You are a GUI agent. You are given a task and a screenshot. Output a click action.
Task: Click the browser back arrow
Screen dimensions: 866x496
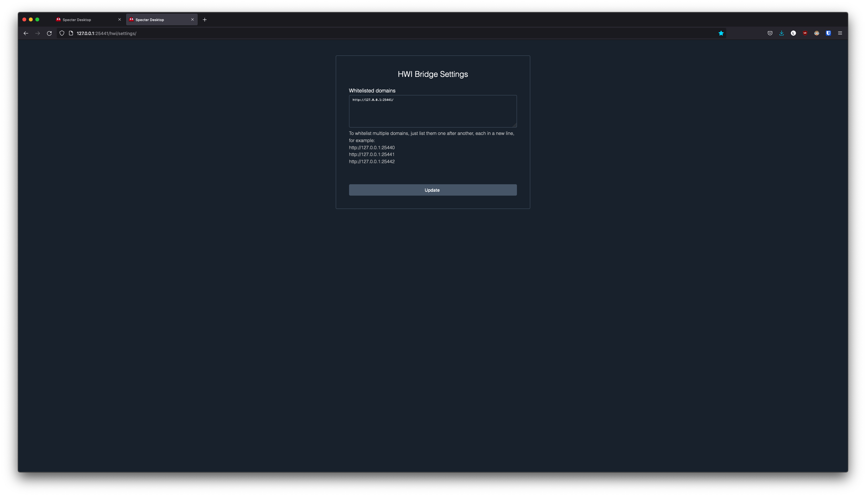pyautogui.click(x=26, y=33)
